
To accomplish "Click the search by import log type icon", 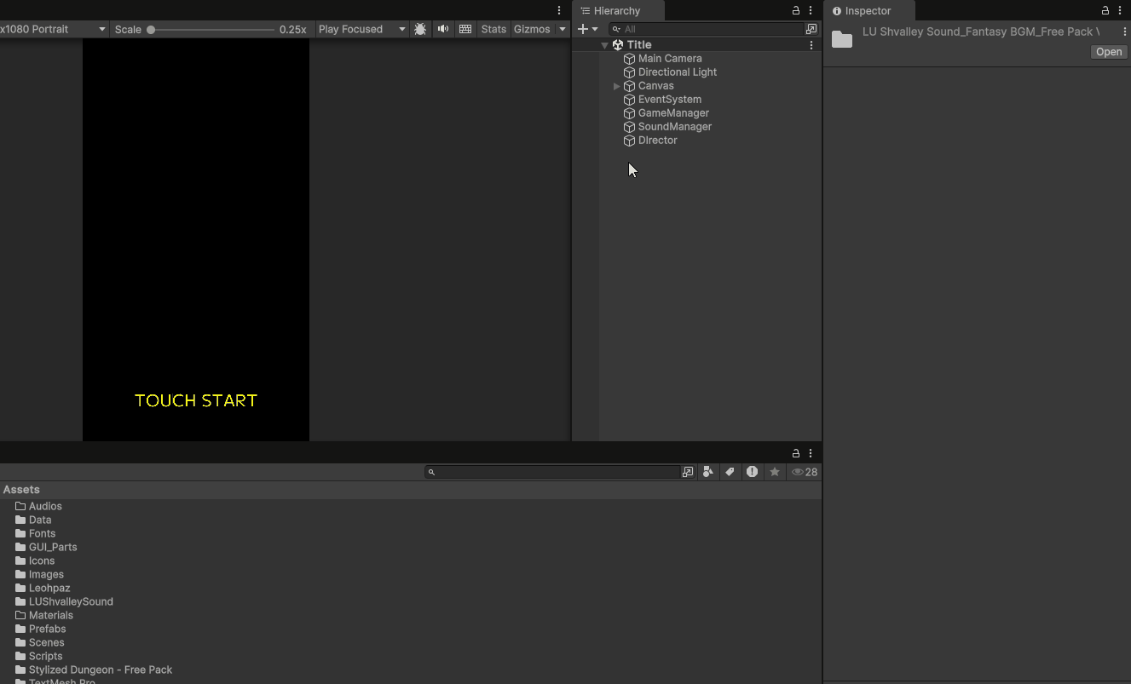I will tap(752, 472).
